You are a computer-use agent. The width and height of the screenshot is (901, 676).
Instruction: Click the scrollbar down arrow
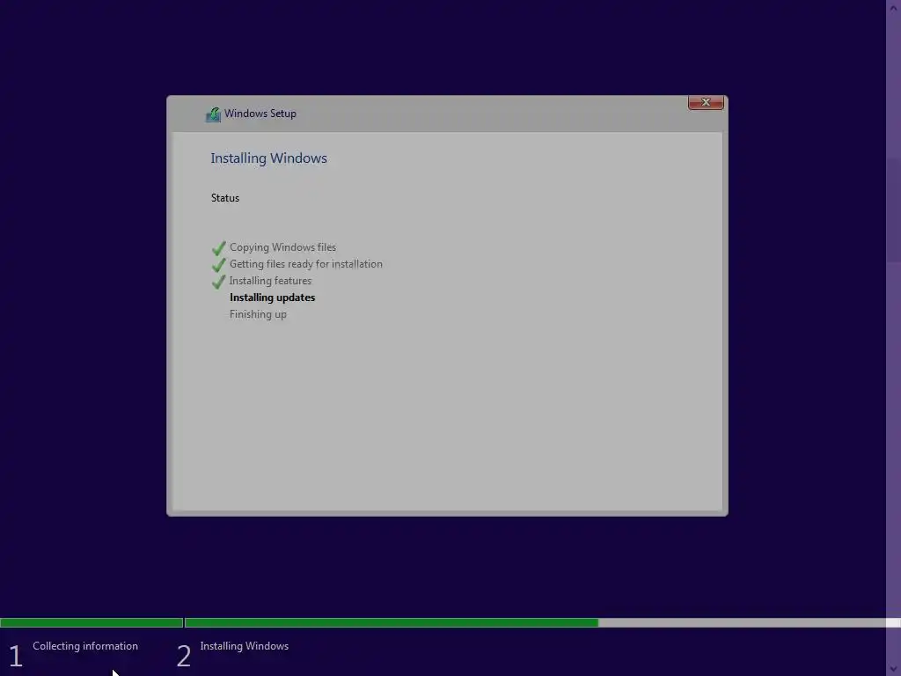[894, 670]
